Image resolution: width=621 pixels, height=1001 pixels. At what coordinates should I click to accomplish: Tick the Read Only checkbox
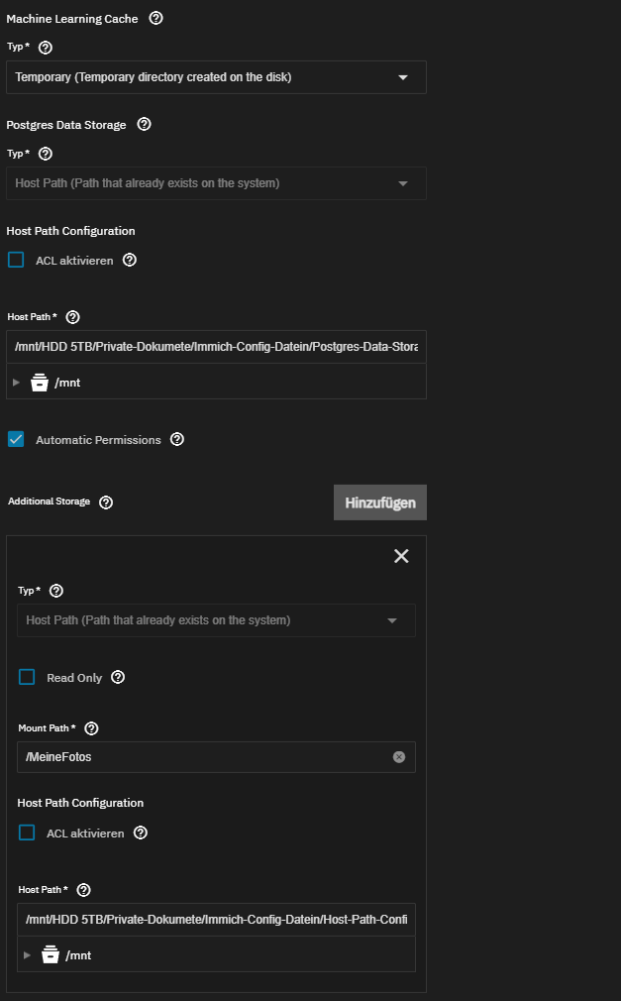coord(27,677)
